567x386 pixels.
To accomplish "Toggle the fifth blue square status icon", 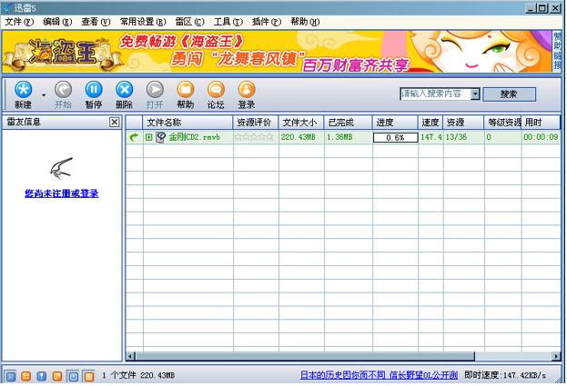I will 73,377.
